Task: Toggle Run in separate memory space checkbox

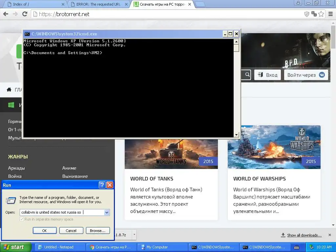Action: tap(22, 219)
